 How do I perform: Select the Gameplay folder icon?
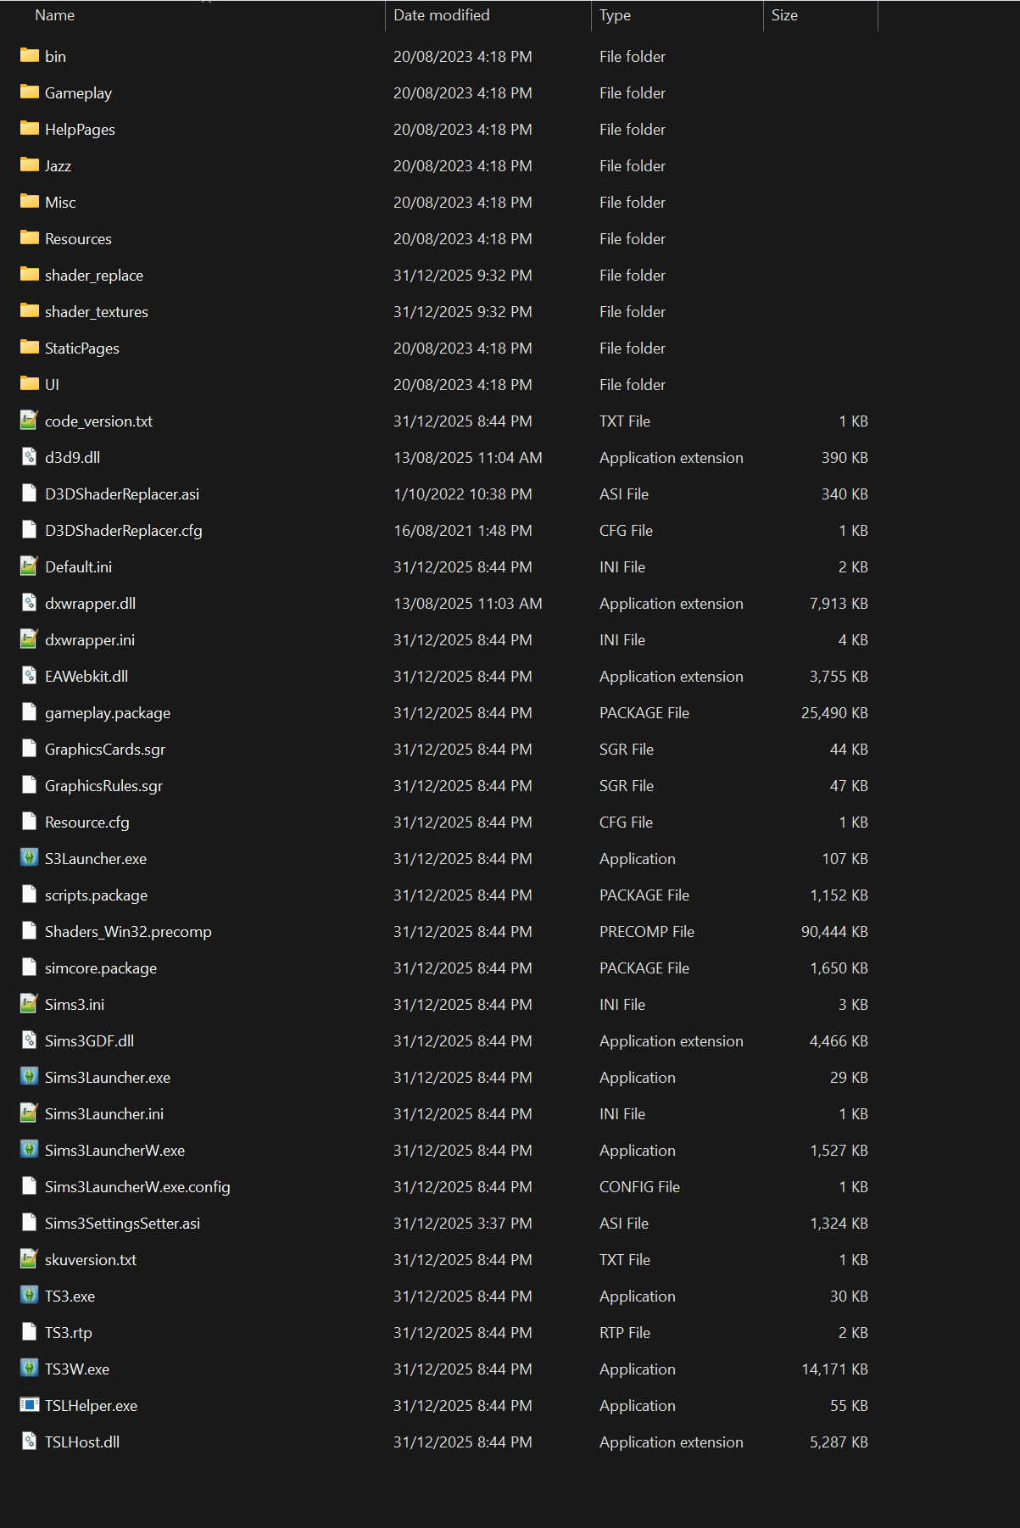(x=30, y=92)
